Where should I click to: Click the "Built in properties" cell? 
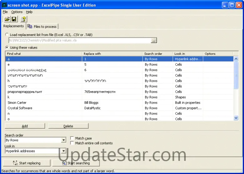point(188,103)
